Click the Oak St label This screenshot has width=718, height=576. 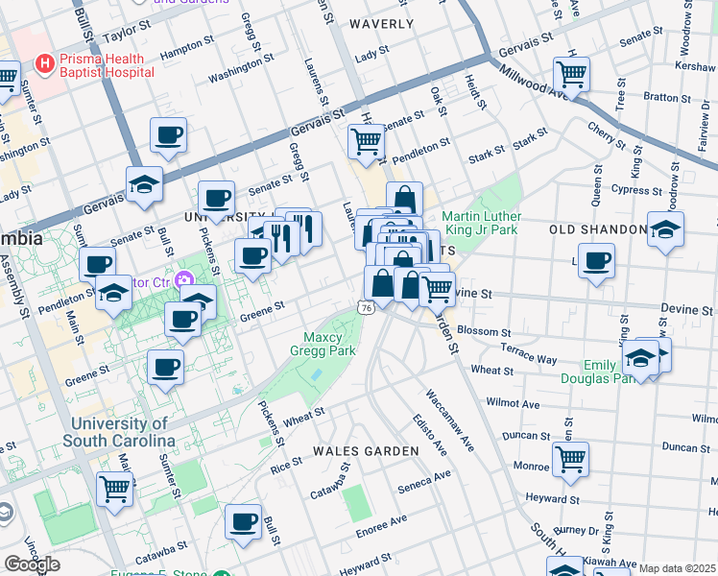pyautogui.click(x=439, y=101)
